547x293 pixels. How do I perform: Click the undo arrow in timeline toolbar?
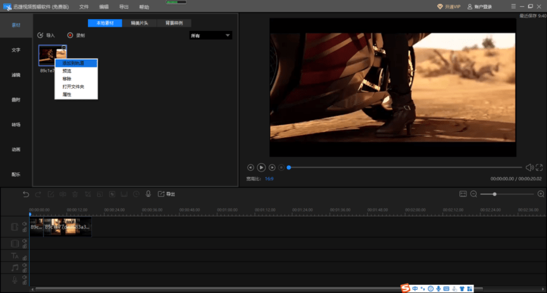(x=26, y=194)
